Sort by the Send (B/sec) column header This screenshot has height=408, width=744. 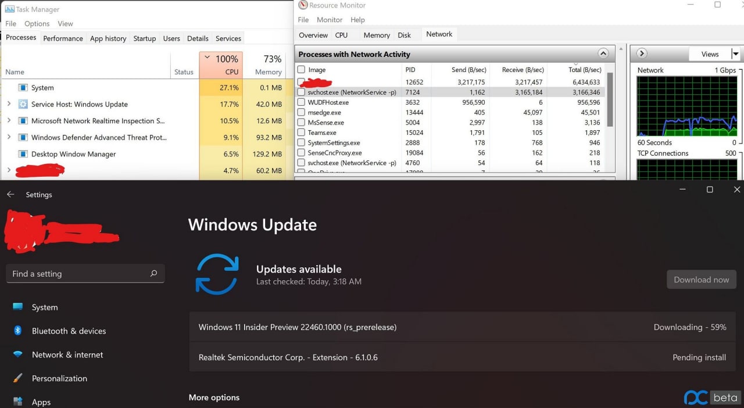[x=468, y=70]
